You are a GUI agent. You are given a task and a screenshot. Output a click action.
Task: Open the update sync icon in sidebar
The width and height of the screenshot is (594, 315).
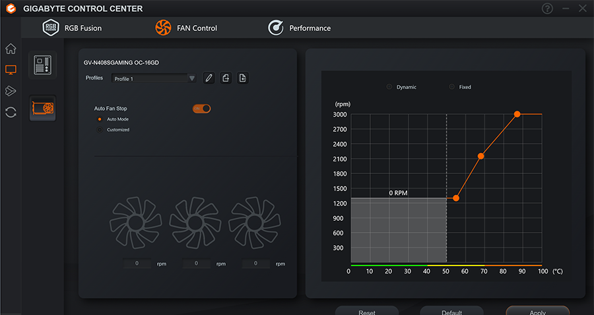coord(11,112)
